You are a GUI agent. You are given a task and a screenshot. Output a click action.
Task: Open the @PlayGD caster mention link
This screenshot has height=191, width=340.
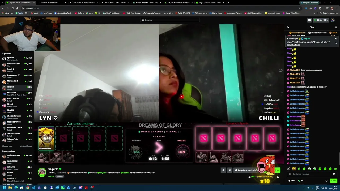(x=101, y=173)
